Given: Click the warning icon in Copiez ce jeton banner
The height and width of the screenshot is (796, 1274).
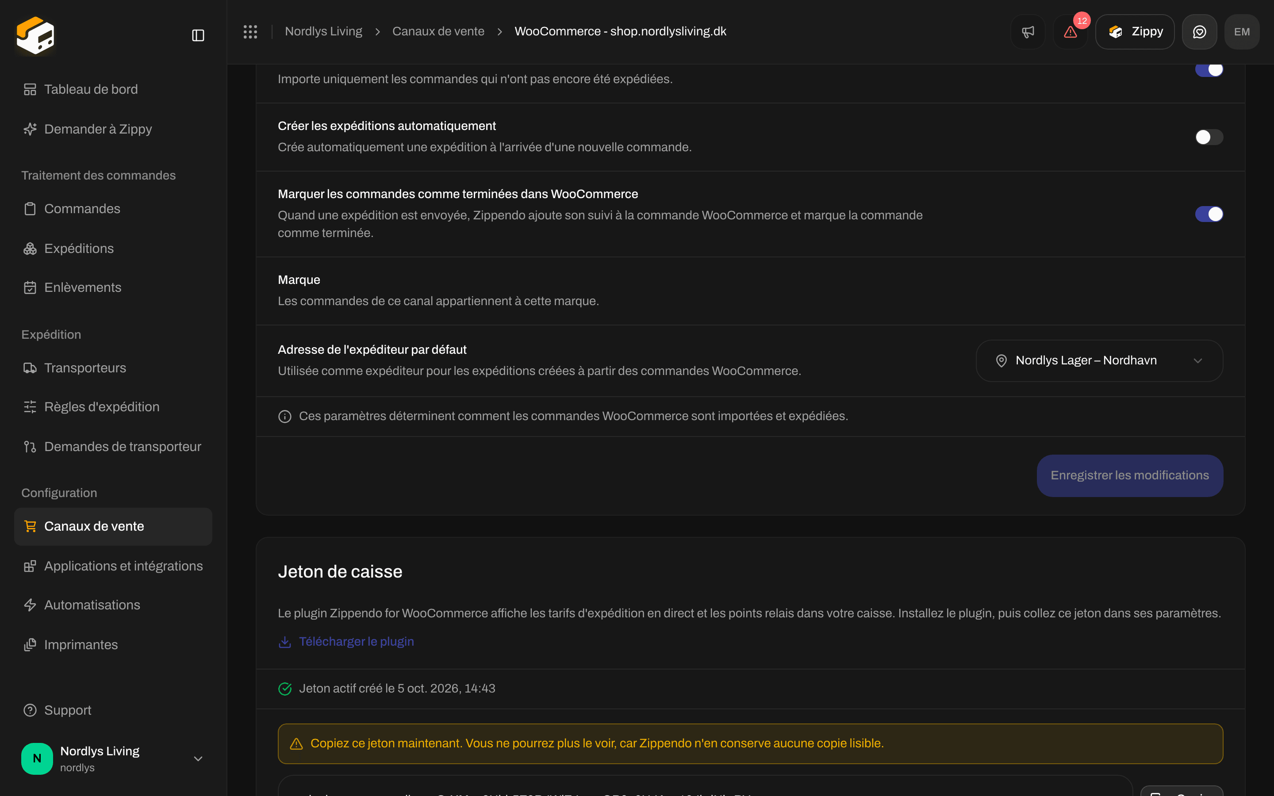Looking at the screenshot, I should point(296,744).
